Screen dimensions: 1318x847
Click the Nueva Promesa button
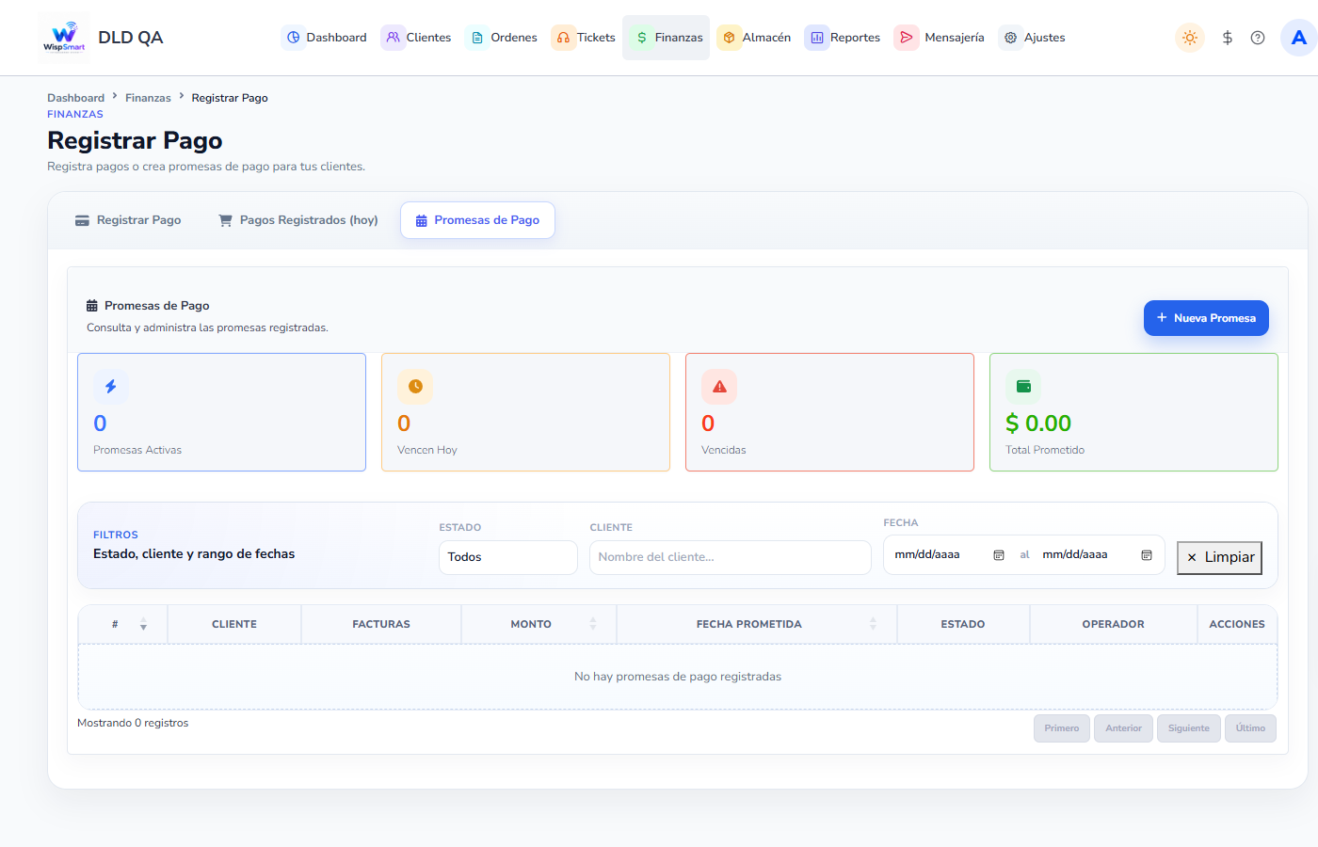tap(1206, 318)
